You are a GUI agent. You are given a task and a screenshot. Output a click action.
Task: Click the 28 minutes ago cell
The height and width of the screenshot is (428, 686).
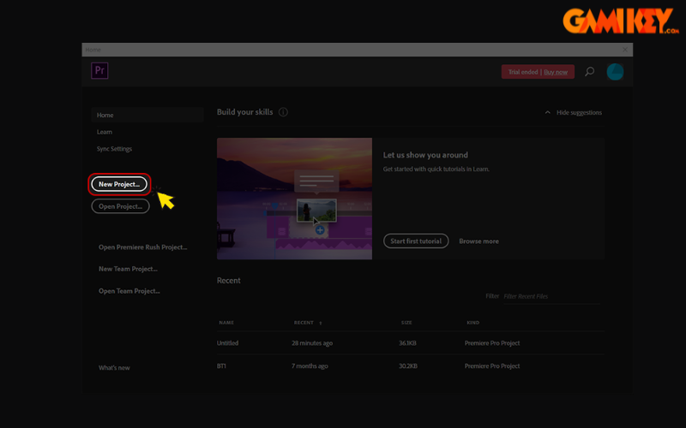point(312,343)
